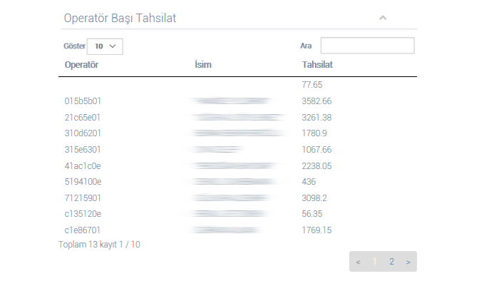Open the Göster rows-per-page dropdown
This screenshot has height=286, width=479.
(105, 46)
